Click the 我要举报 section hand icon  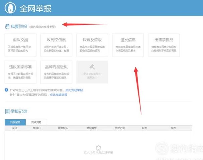tap(7, 27)
